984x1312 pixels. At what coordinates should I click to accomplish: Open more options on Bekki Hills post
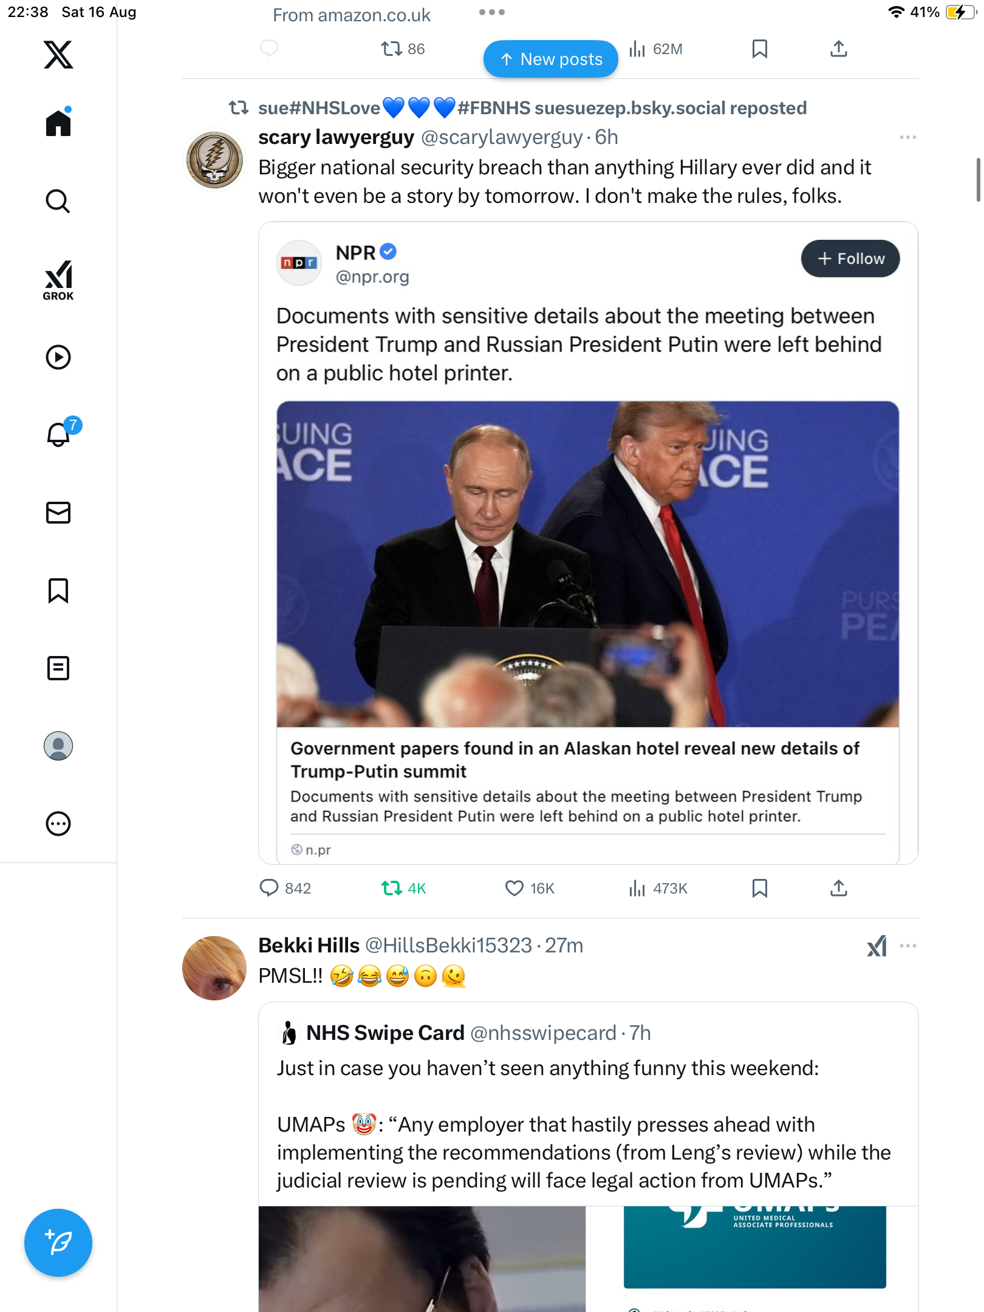907,946
